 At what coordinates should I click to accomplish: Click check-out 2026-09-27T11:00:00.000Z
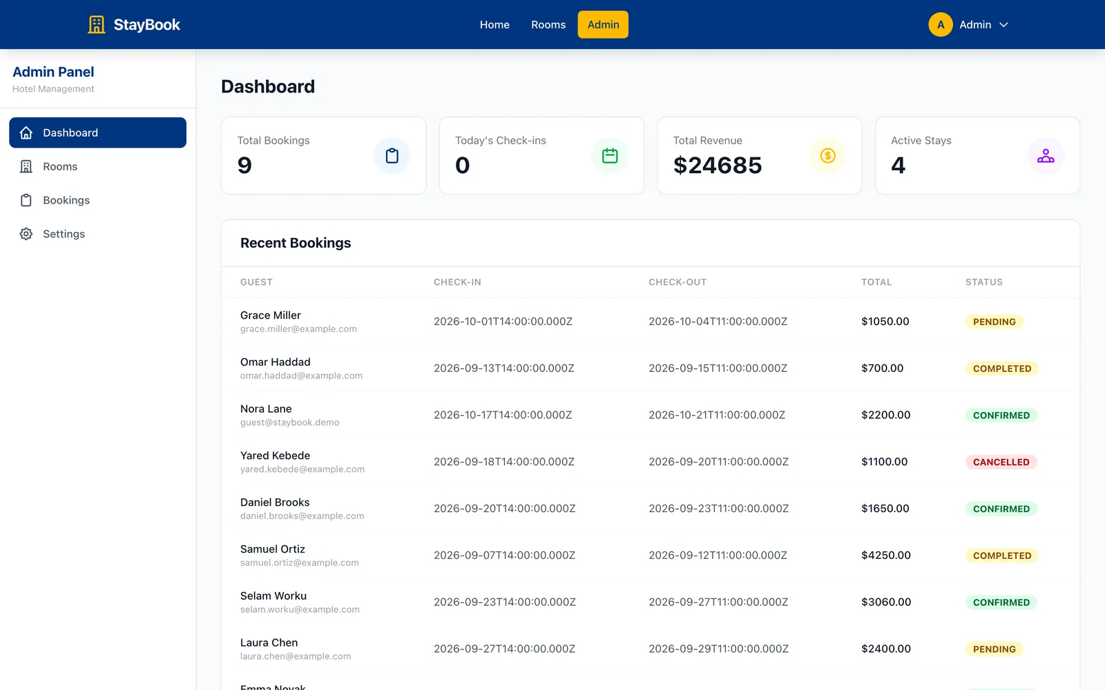718,602
